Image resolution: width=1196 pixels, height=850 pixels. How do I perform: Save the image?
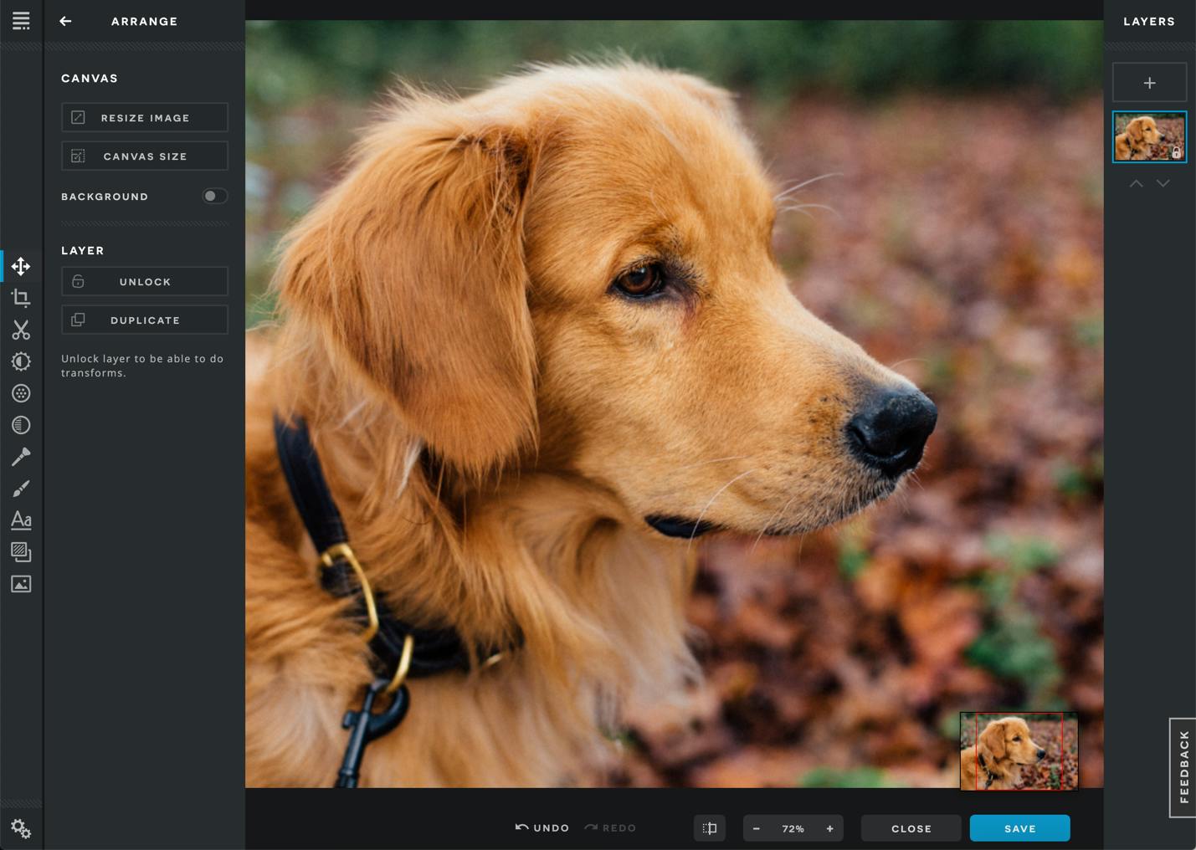1020,828
